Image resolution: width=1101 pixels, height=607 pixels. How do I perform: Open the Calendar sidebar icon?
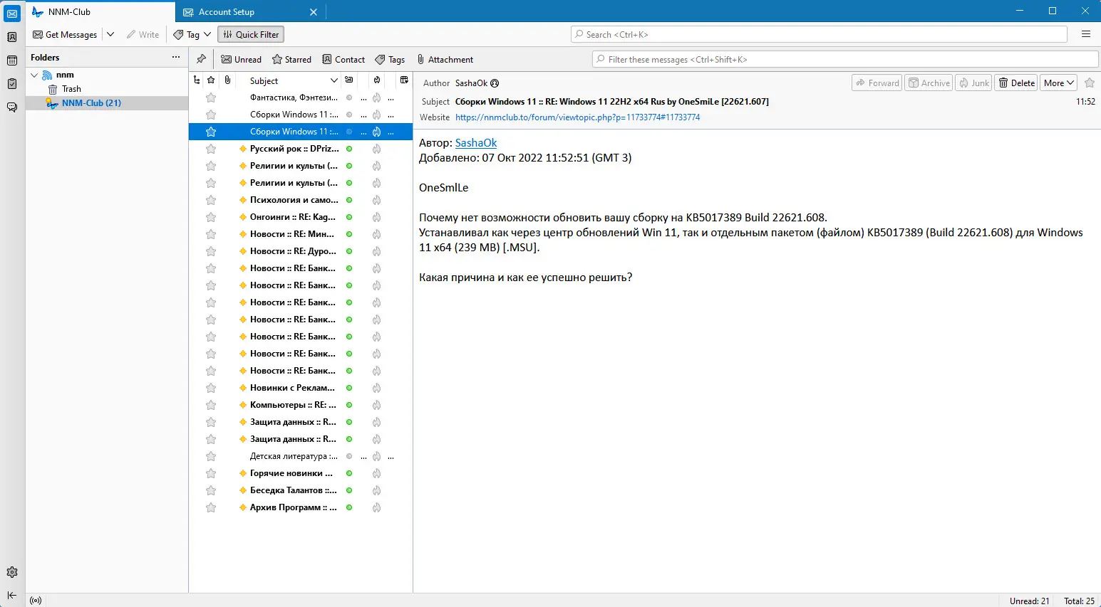[12, 60]
